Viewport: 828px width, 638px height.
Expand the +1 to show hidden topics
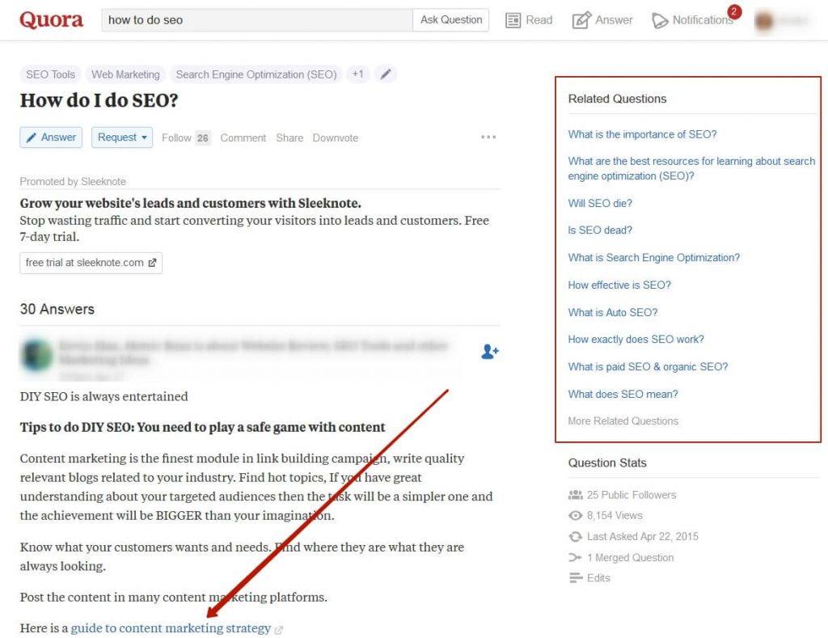[357, 74]
